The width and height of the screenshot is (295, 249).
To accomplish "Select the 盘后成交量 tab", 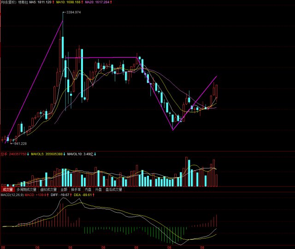I will tap(114, 190).
